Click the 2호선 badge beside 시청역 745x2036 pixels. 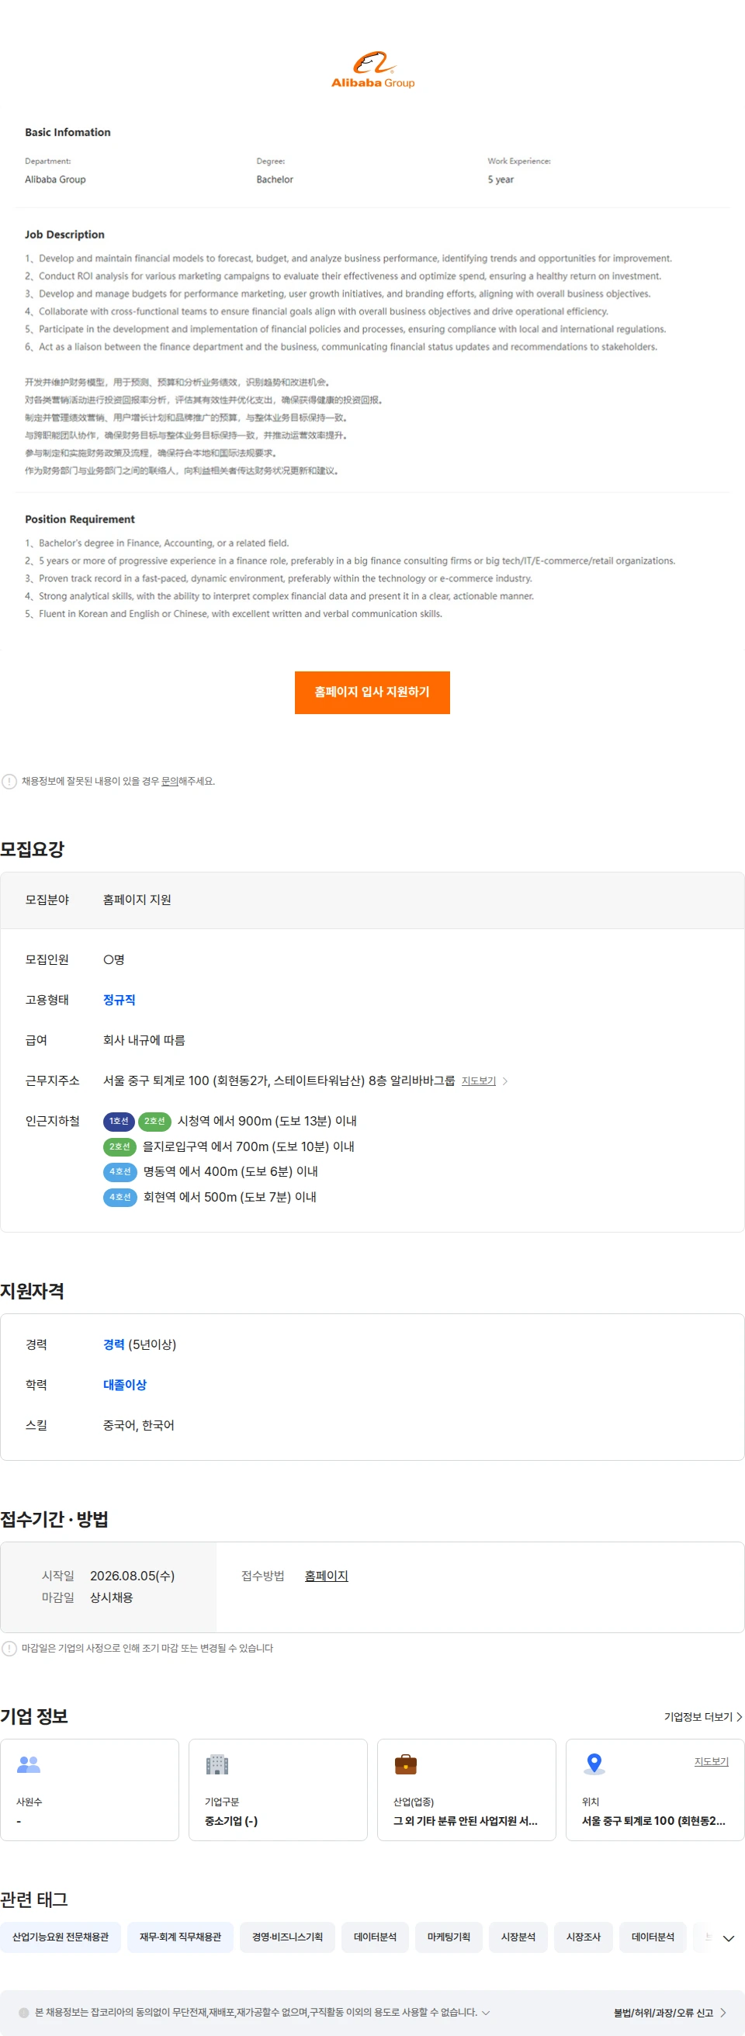tap(155, 1121)
